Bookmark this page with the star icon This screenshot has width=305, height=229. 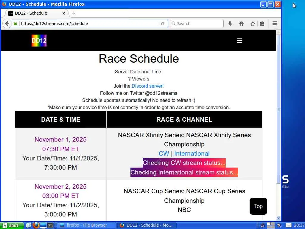pos(253,24)
